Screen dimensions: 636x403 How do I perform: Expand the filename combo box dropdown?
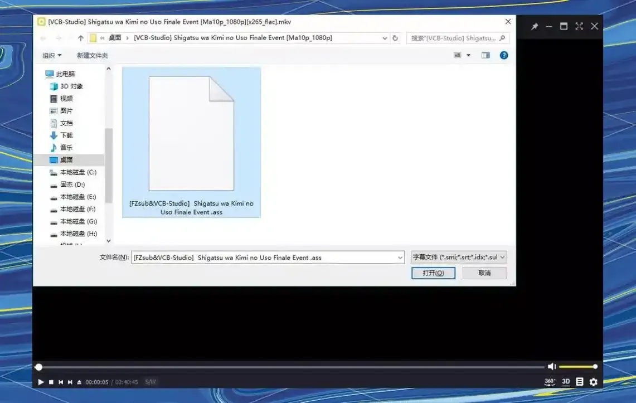point(400,258)
